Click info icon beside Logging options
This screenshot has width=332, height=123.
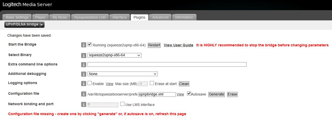(83, 84)
